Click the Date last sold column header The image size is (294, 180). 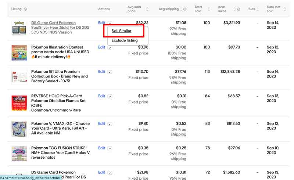click(x=273, y=9)
